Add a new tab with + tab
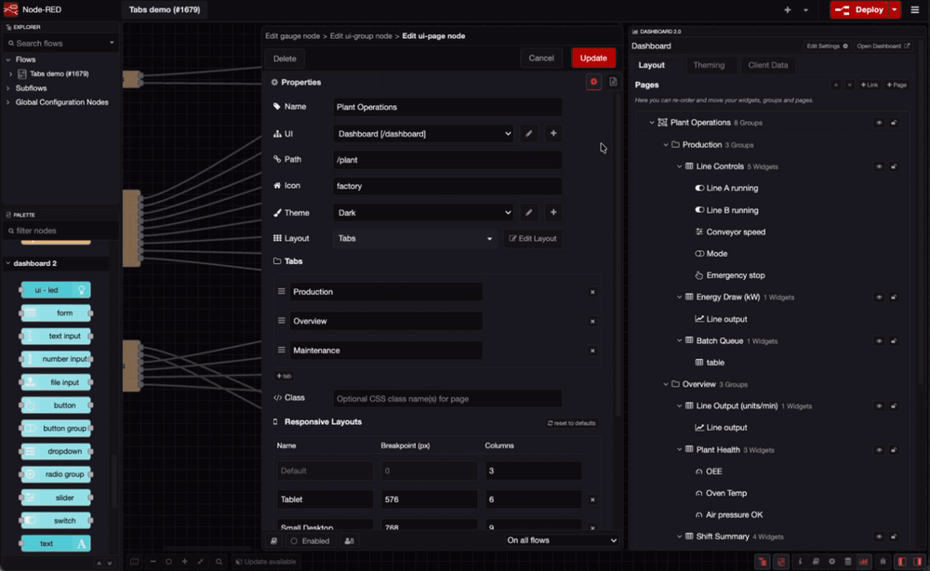The width and height of the screenshot is (930, 571). 284,376
